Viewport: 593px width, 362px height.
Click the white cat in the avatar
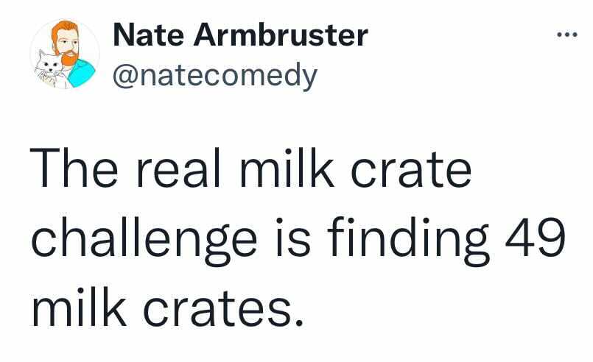49,70
